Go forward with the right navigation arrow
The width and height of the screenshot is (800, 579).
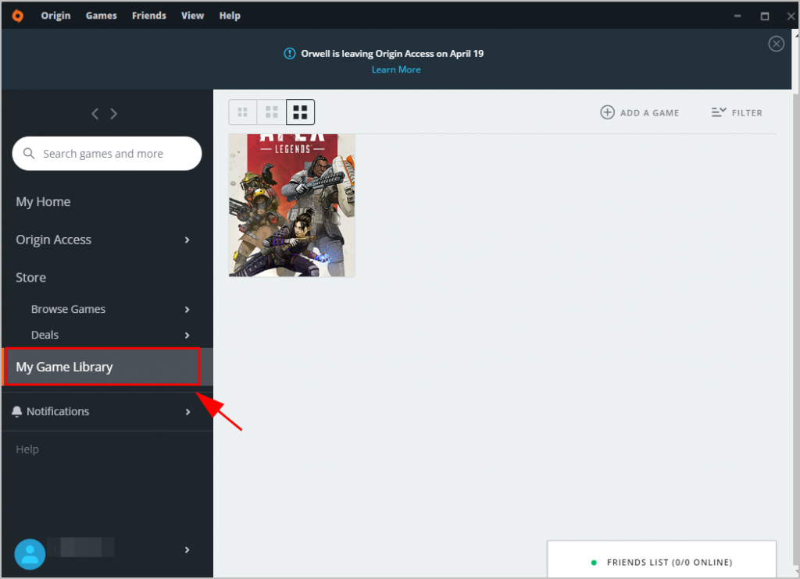click(114, 114)
